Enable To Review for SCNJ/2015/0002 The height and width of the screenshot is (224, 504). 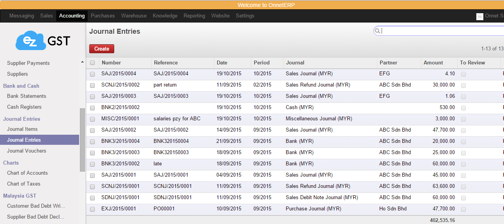coord(463,85)
